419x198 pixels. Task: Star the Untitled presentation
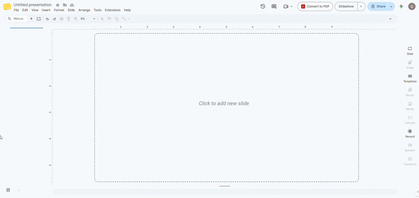58,5
